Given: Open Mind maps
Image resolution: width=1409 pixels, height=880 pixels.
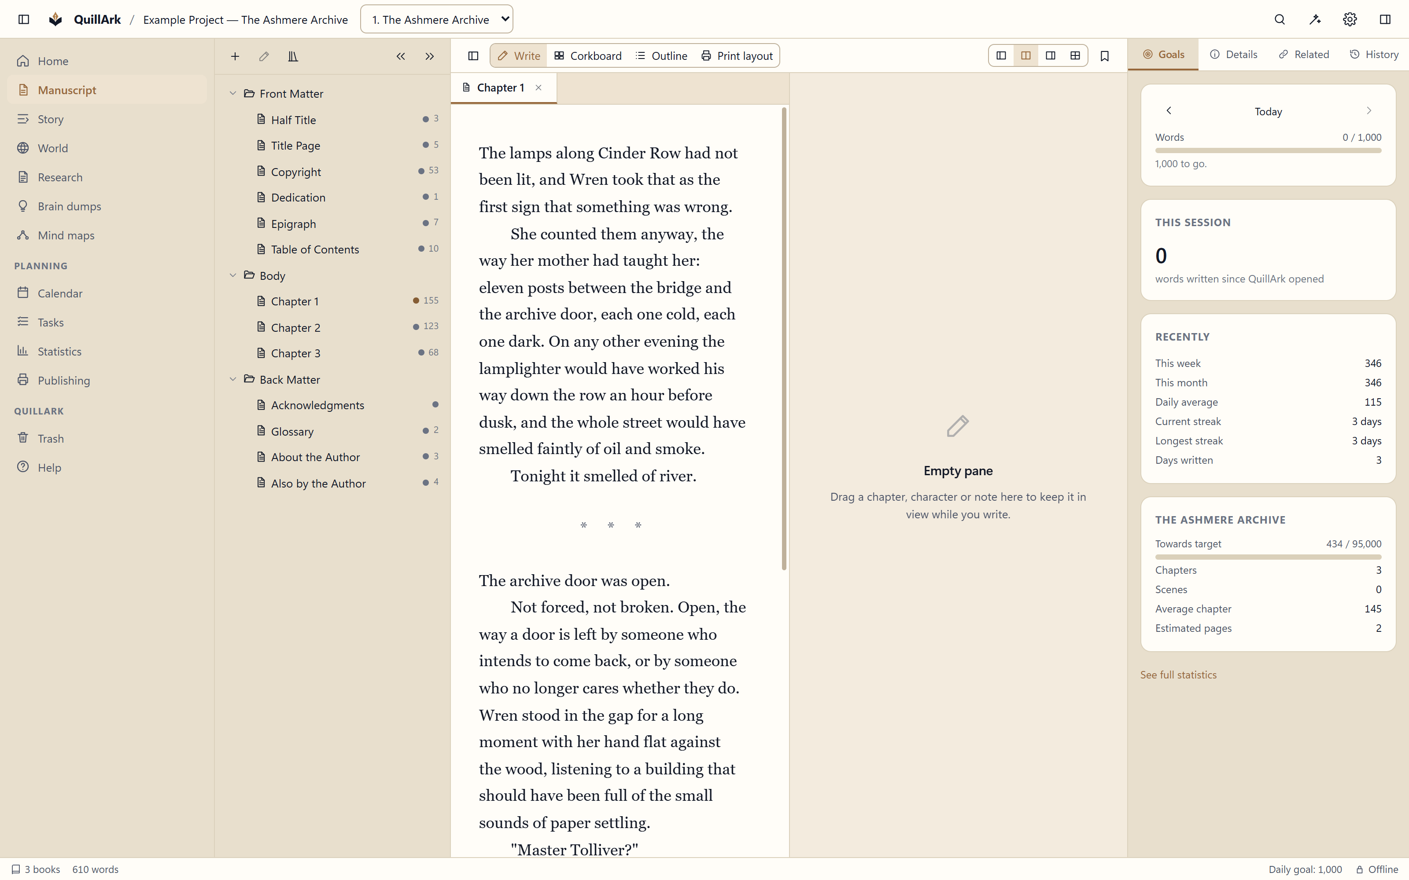Looking at the screenshot, I should (107, 235).
